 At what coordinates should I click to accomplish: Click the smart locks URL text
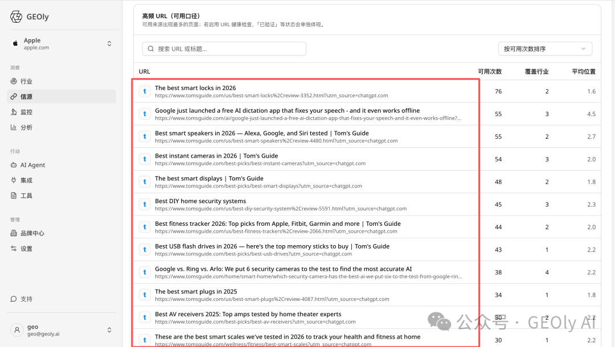272,96
